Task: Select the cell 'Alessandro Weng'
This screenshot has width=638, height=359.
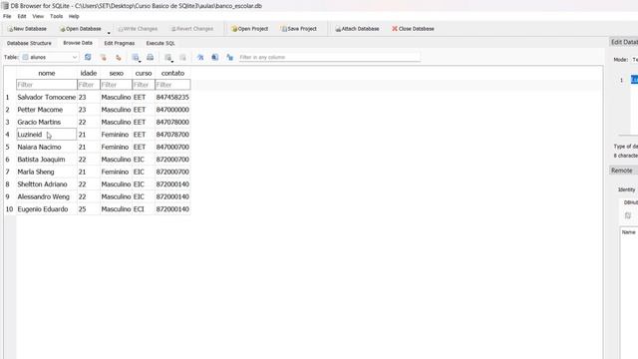Action: (x=47, y=196)
